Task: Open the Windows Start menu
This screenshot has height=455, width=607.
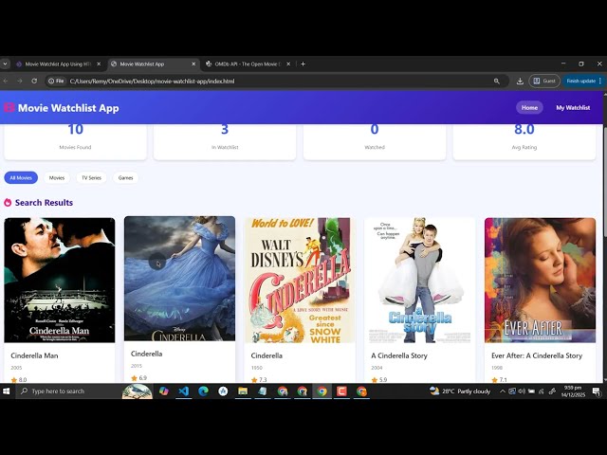Action: [7, 391]
